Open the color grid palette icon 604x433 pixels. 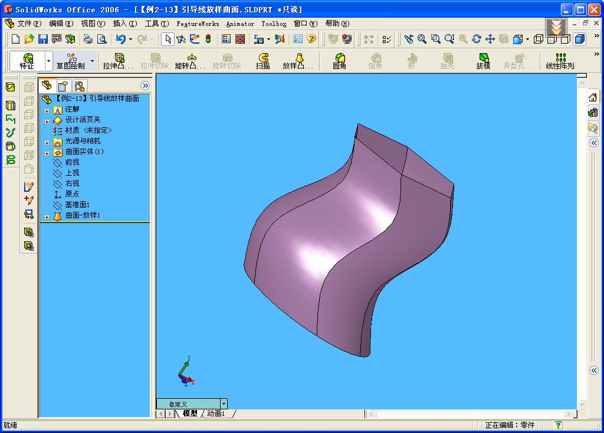click(x=226, y=39)
